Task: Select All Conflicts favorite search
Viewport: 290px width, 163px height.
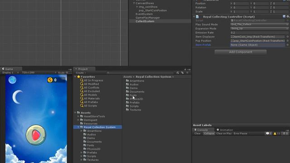Action: (x=90, y=87)
